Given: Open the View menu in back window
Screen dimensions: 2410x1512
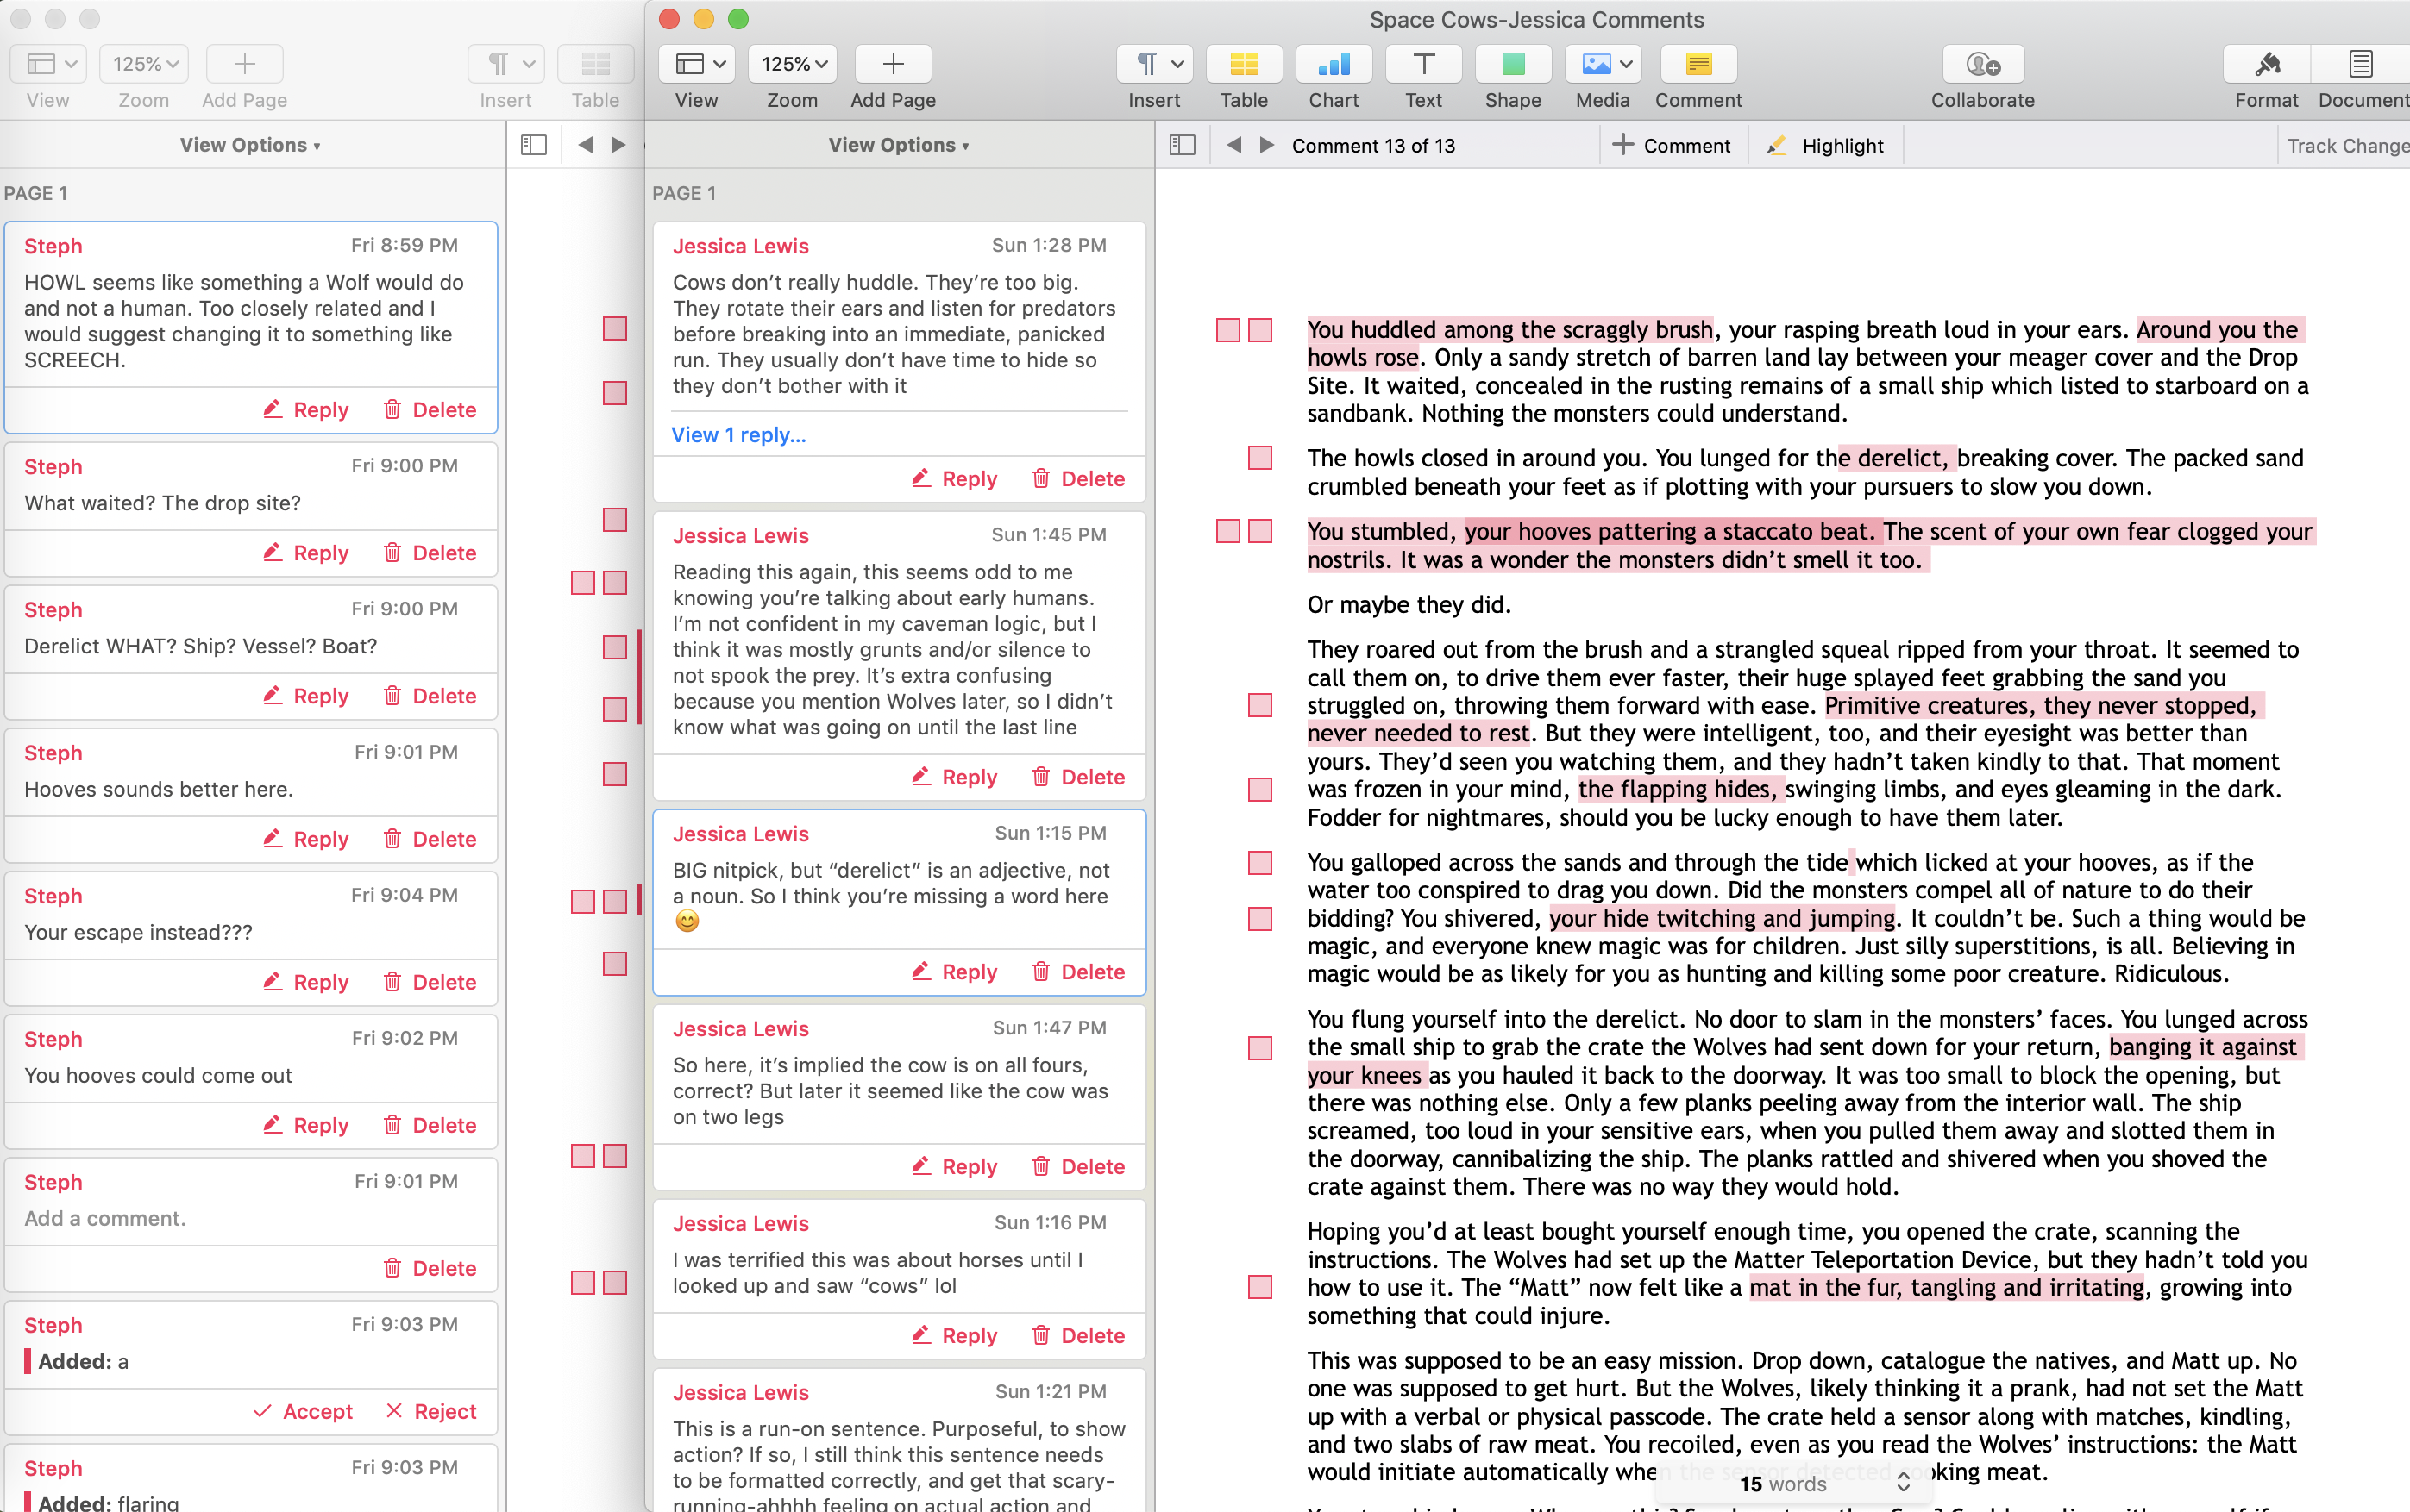Looking at the screenshot, I should point(48,64).
